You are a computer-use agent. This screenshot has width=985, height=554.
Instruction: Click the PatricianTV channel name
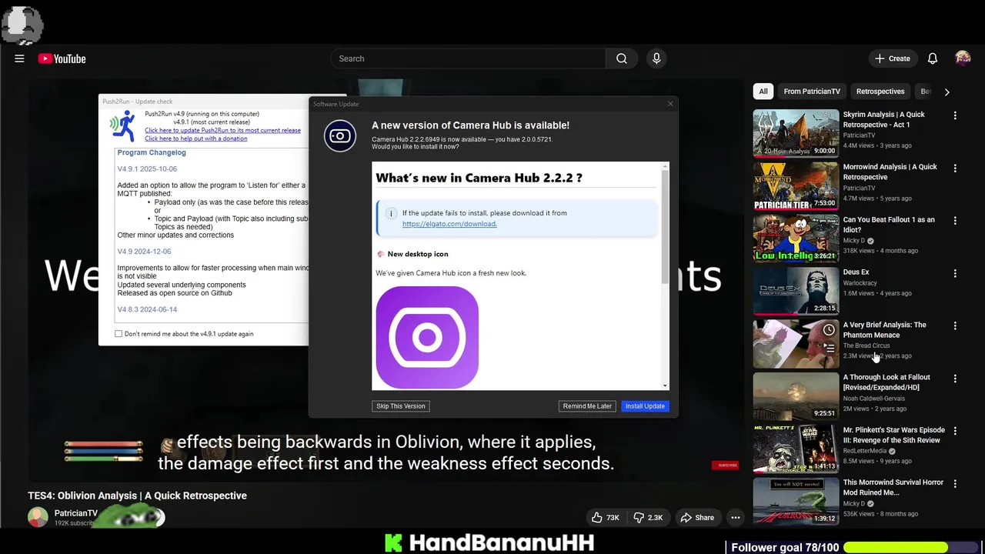pos(76,513)
